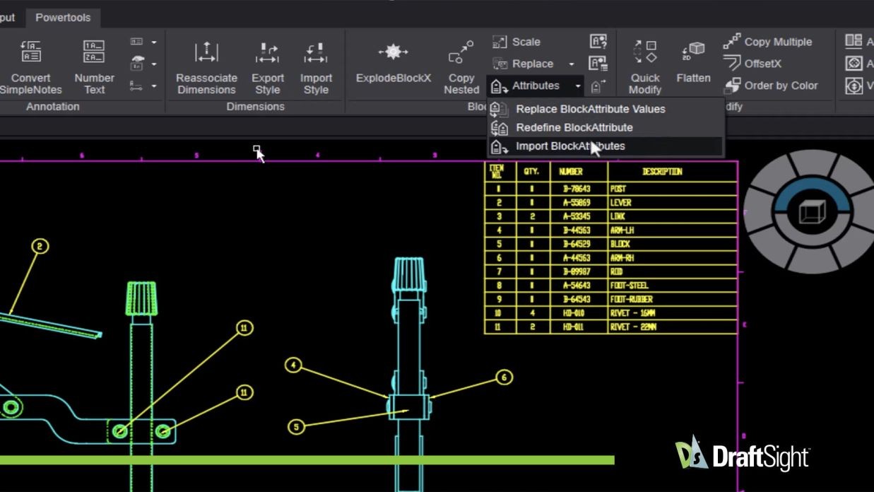Click the block icon with A and question mark

pos(598,42)
